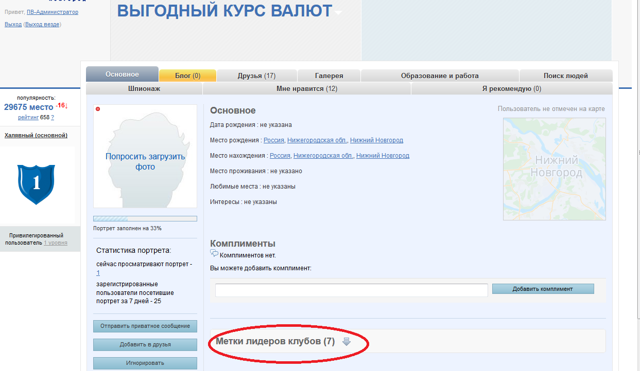Image resolution: width=640 pixels, height=371 pixels.
Task: Click Попросить загрузить фото avatar link
Action: click(x=145, y=162)
